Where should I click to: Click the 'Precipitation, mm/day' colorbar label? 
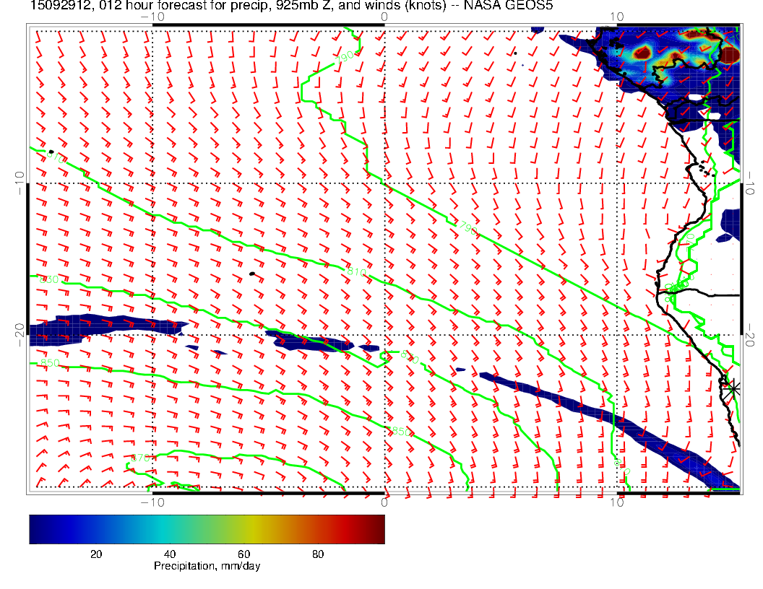point(207,567)
